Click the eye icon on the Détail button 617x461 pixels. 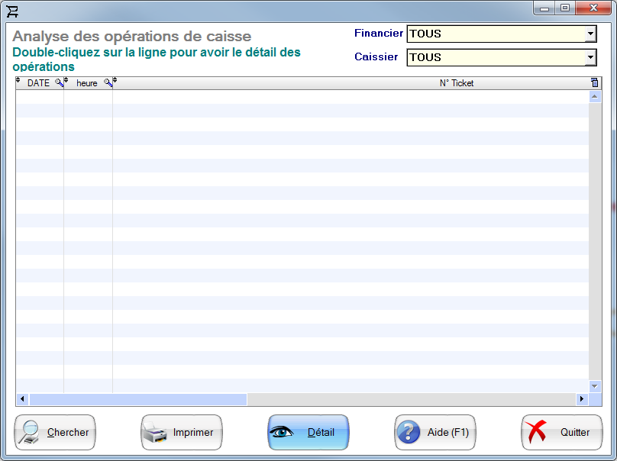click(284, 432)
